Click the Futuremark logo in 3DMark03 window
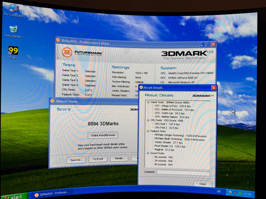This screenshot has width=266, height=199. coord(67,52)
